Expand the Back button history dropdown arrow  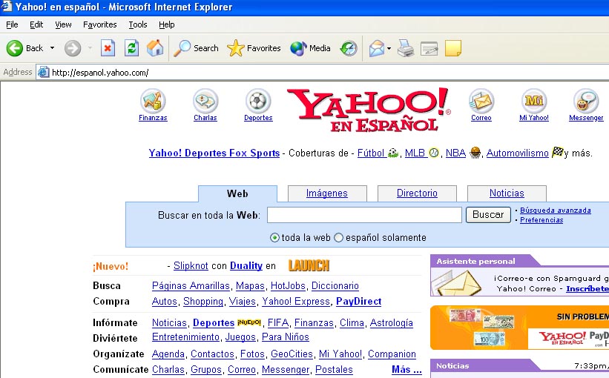53,49
